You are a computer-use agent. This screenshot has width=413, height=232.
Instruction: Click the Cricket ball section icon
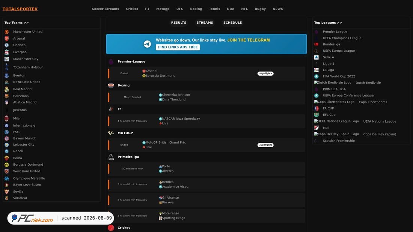[x=111, y=228]
